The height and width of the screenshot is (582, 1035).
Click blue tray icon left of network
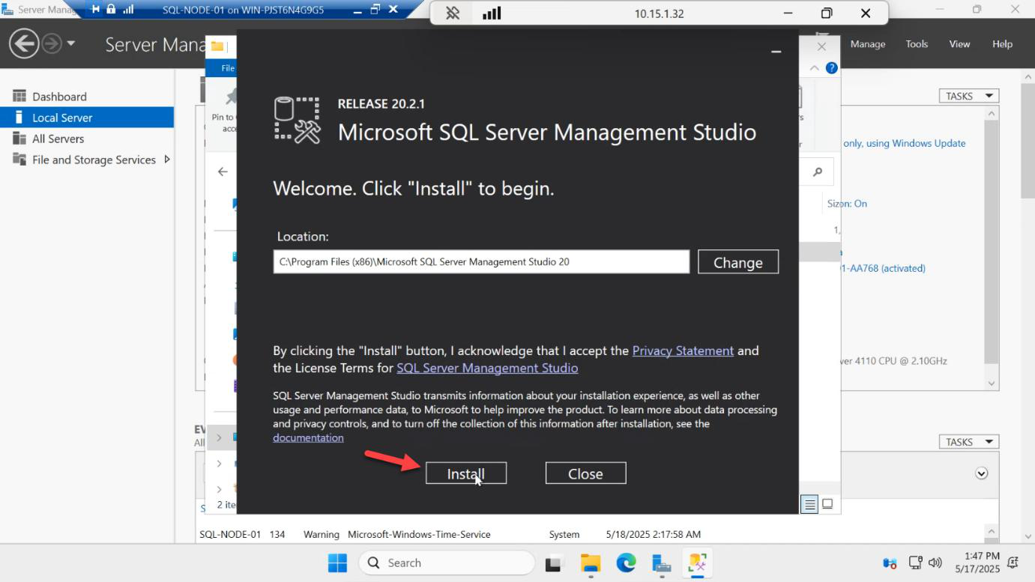(x=890, y=563)
